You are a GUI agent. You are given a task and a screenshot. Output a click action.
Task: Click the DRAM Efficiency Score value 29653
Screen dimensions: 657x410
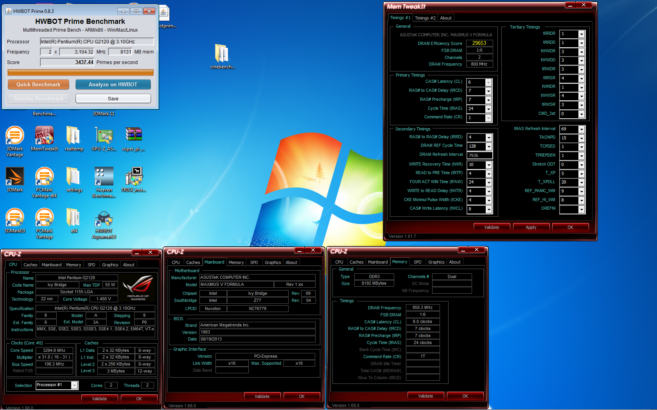click(479, 43)
